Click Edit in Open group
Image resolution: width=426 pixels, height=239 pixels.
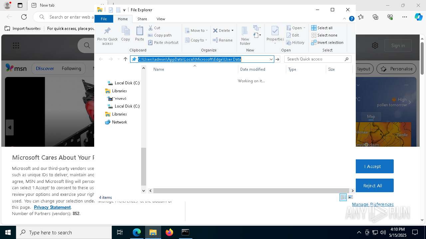(293, 35)
